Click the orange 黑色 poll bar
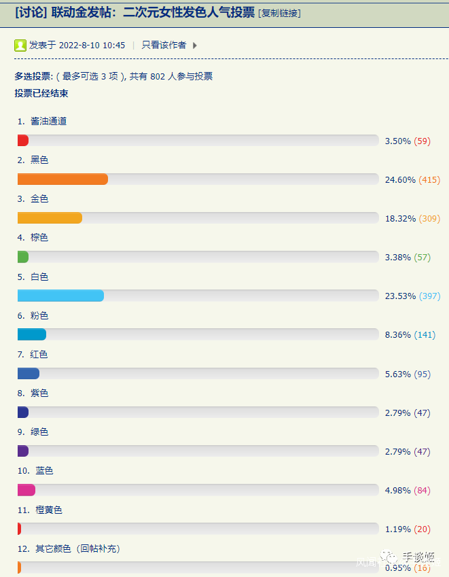Image resolution: width=449 pixels, height=577 pixels. pyautogui.click(x=62, y=179)
